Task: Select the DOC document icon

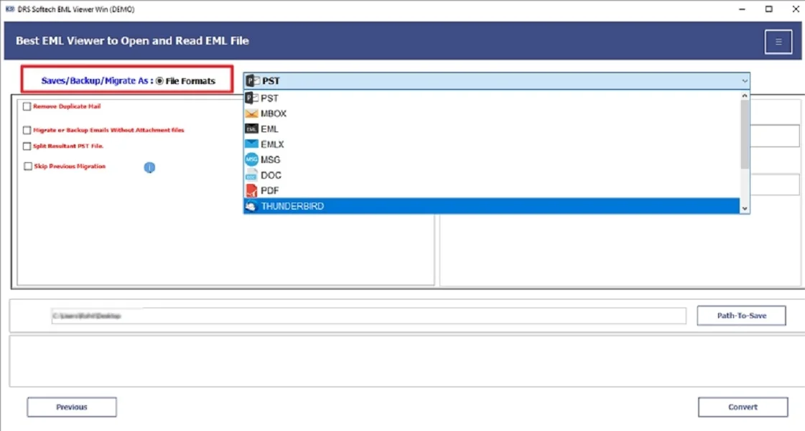Action: [251, 175]
